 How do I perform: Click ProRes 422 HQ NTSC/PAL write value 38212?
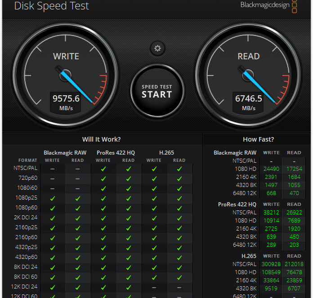[x=271, y=213]
